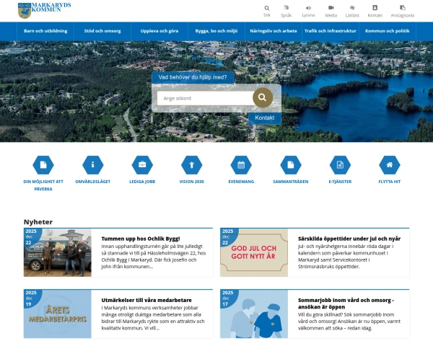Screen dimensions: 433x346
Task: Click the blue Kontakt button under search
Action: pyautogui.click(x=265, y=117)
